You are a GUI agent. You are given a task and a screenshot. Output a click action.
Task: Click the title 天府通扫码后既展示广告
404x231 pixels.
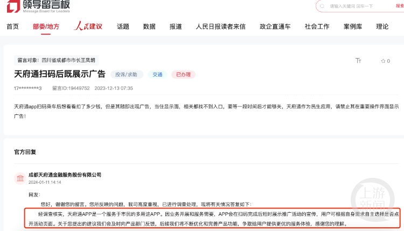tap(60, 74)
